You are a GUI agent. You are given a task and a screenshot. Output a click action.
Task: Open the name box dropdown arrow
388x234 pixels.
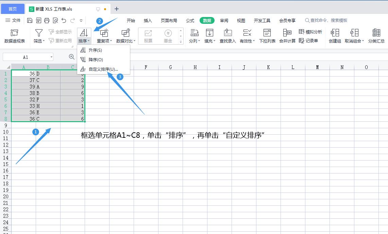(52, 57)
